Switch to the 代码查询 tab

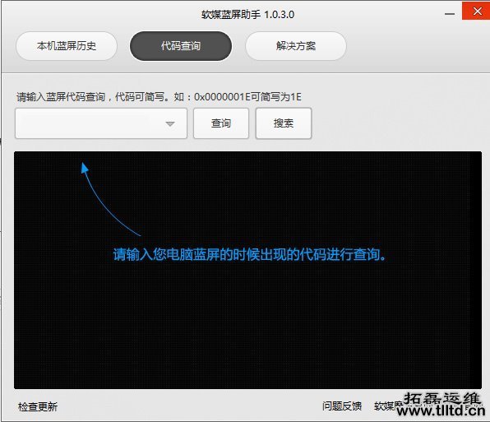pyautogui.click(x=181, y=46)
